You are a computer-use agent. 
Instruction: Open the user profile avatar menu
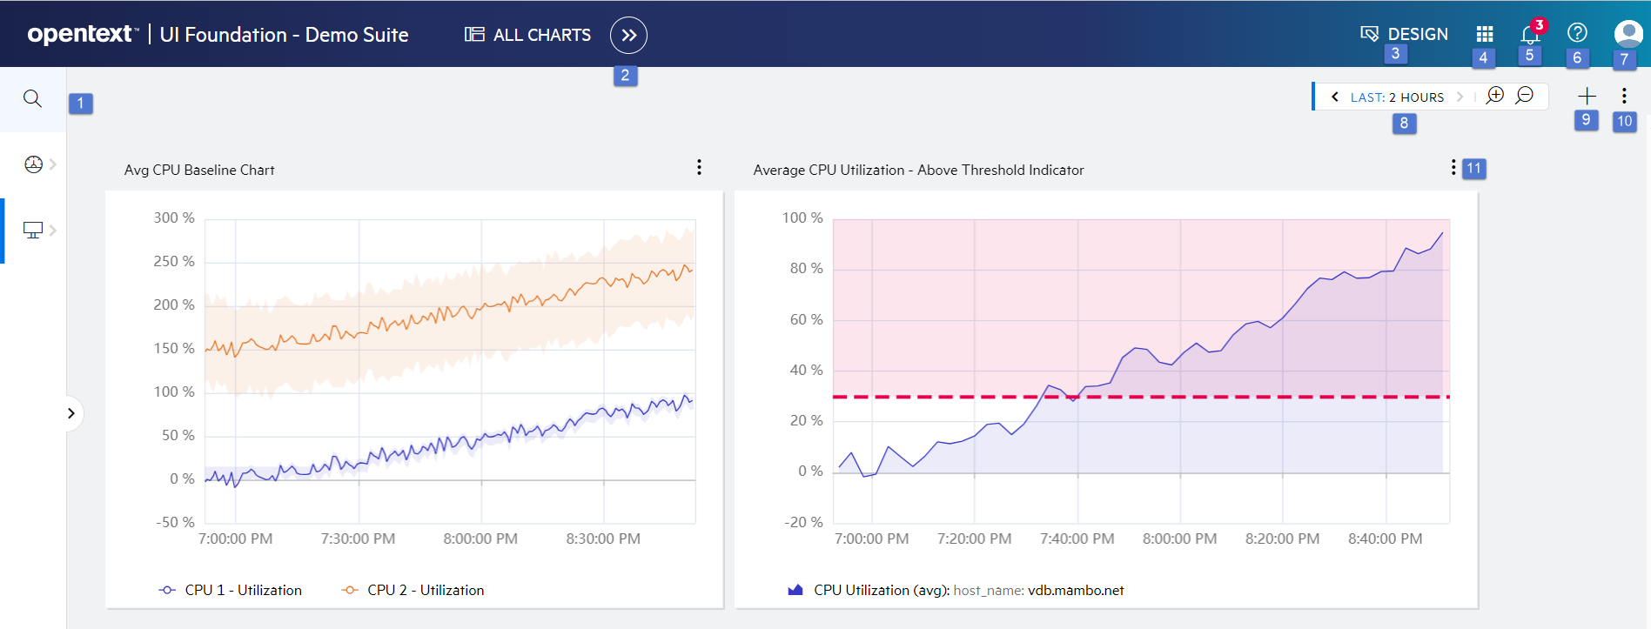point(1628,34)
